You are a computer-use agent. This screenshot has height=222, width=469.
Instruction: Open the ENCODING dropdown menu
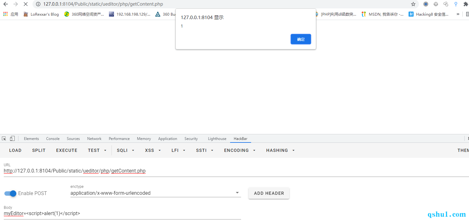pyautogui.click(x=240, y=150)
